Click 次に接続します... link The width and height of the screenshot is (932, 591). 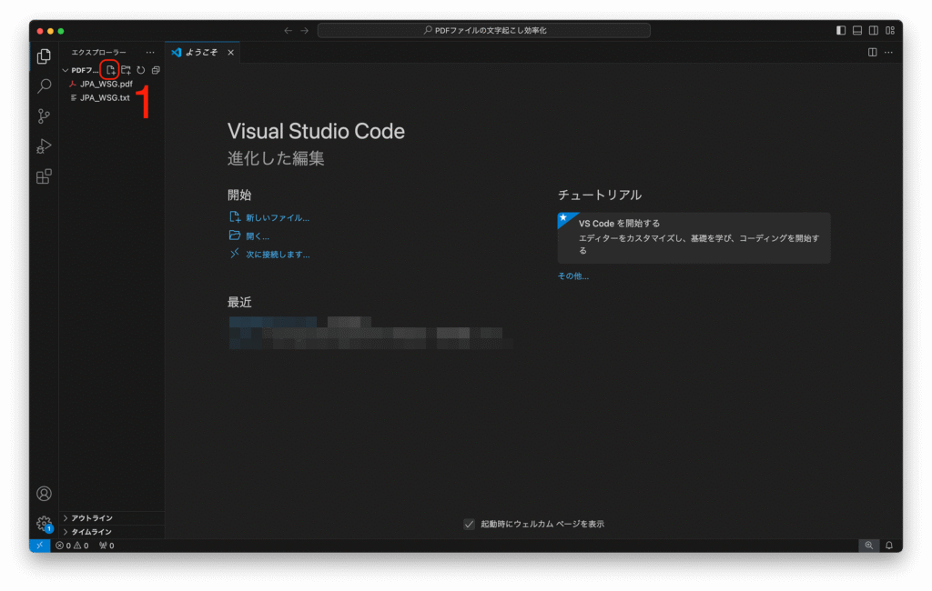tap(278, 255)
